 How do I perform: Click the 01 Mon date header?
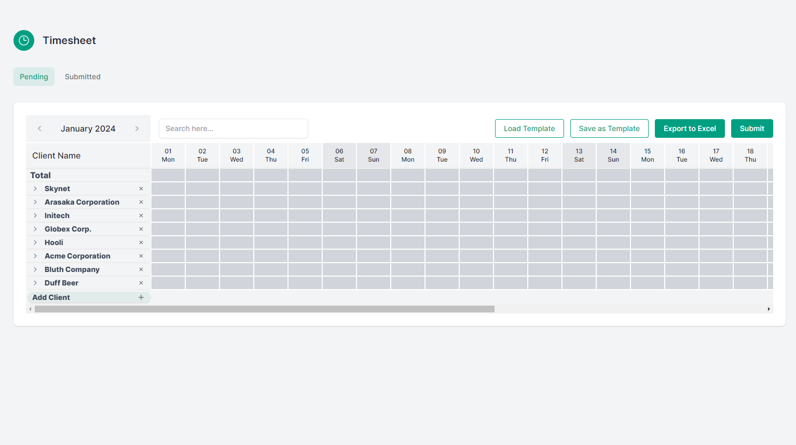tap(168, 155)
